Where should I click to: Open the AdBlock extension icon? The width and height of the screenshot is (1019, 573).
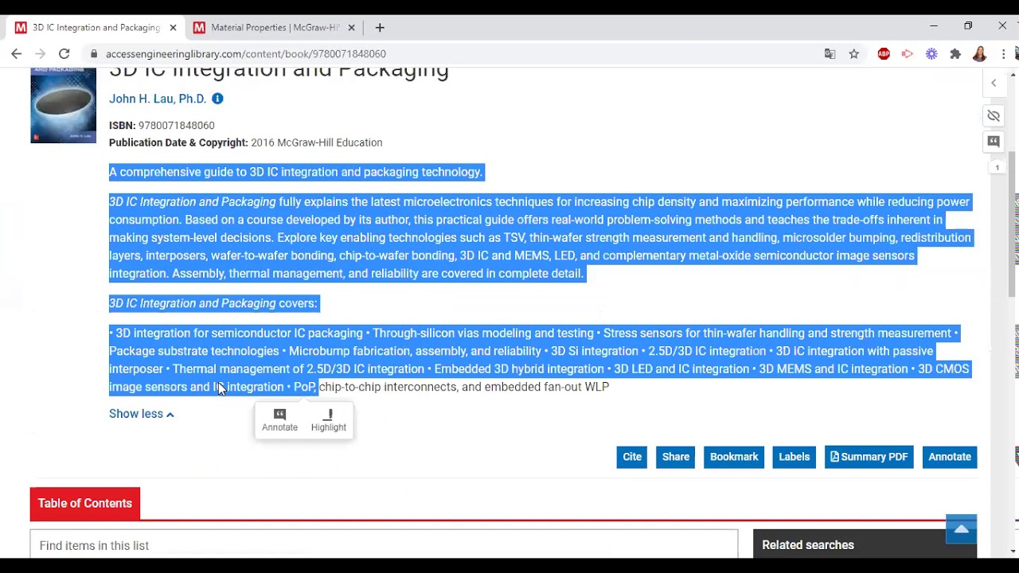point(884,54)
